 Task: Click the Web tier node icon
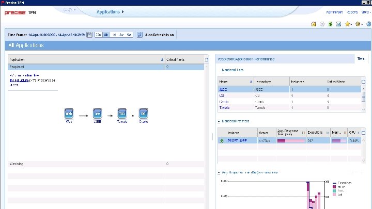tap(69, 114)
